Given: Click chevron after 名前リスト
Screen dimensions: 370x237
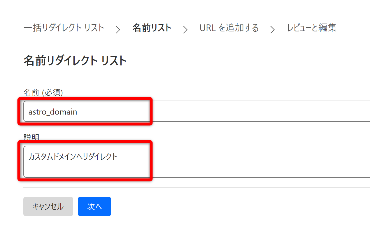Looking at the screenshot, I should 185,29.
